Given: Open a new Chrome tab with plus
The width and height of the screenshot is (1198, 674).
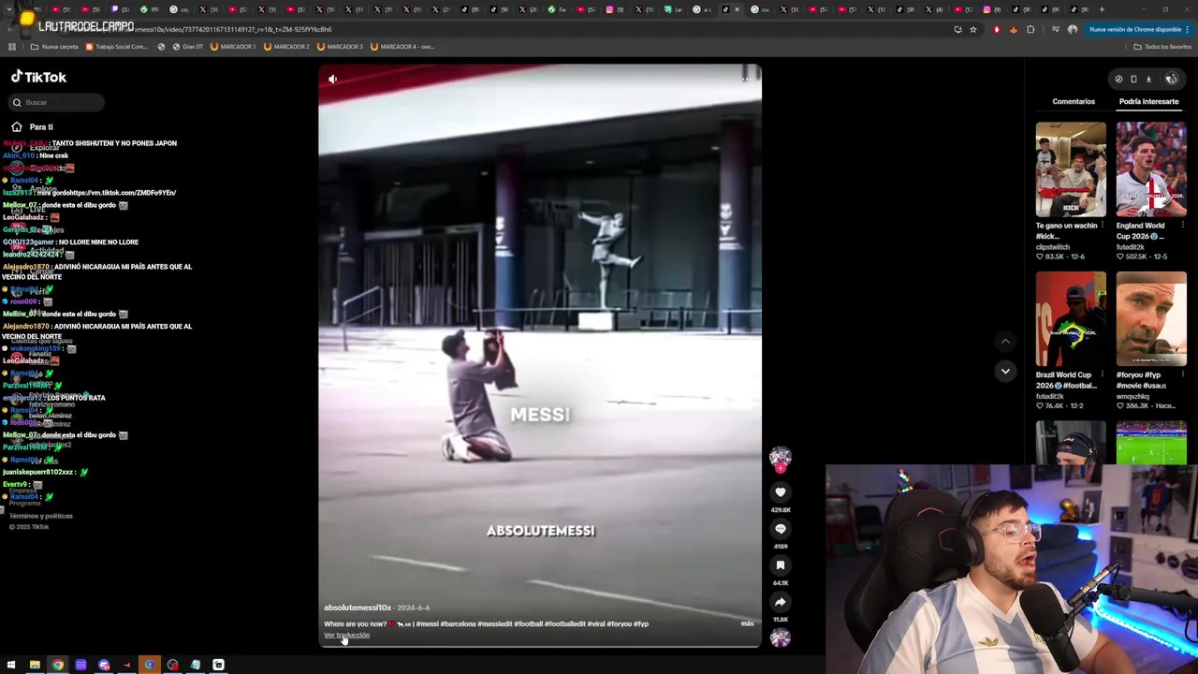Looking at the screenshot, I should point(1102,9).
